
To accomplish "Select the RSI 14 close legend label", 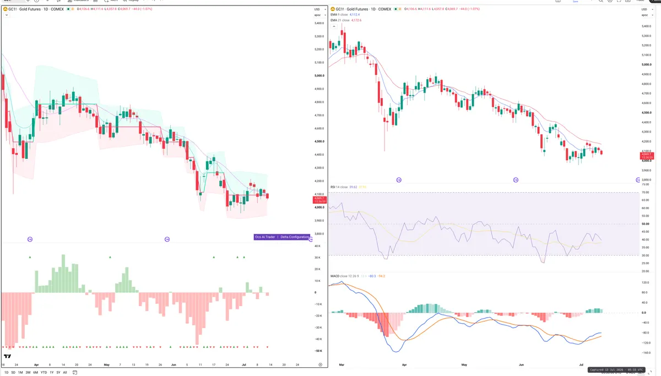I will 339,187.
